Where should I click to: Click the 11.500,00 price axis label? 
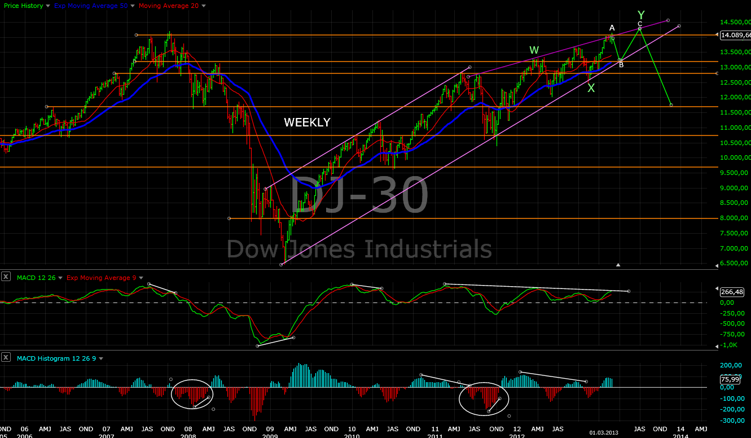(735, 113)
